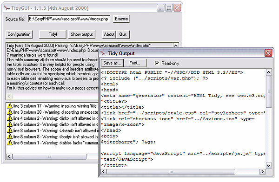Click the warnings list horizontal scrollbar thumb
The image size is (279, 182).
(x=50, y=156)
